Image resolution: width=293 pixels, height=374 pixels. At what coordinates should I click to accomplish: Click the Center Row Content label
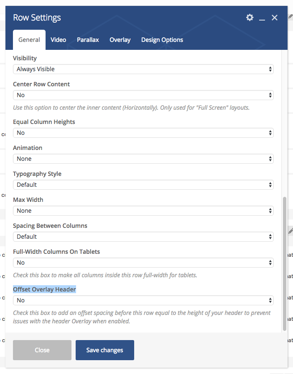pos(41,84)
